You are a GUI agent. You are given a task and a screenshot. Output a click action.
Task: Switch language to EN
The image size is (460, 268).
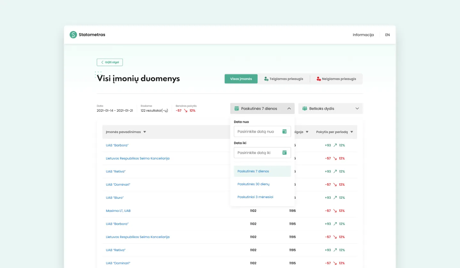[x=387, y=35]
